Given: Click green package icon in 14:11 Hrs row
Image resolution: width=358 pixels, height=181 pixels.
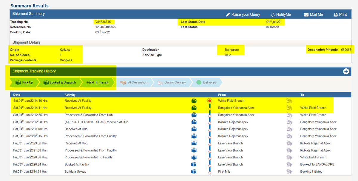Looking at the screenshot, I should pos(194,108).
